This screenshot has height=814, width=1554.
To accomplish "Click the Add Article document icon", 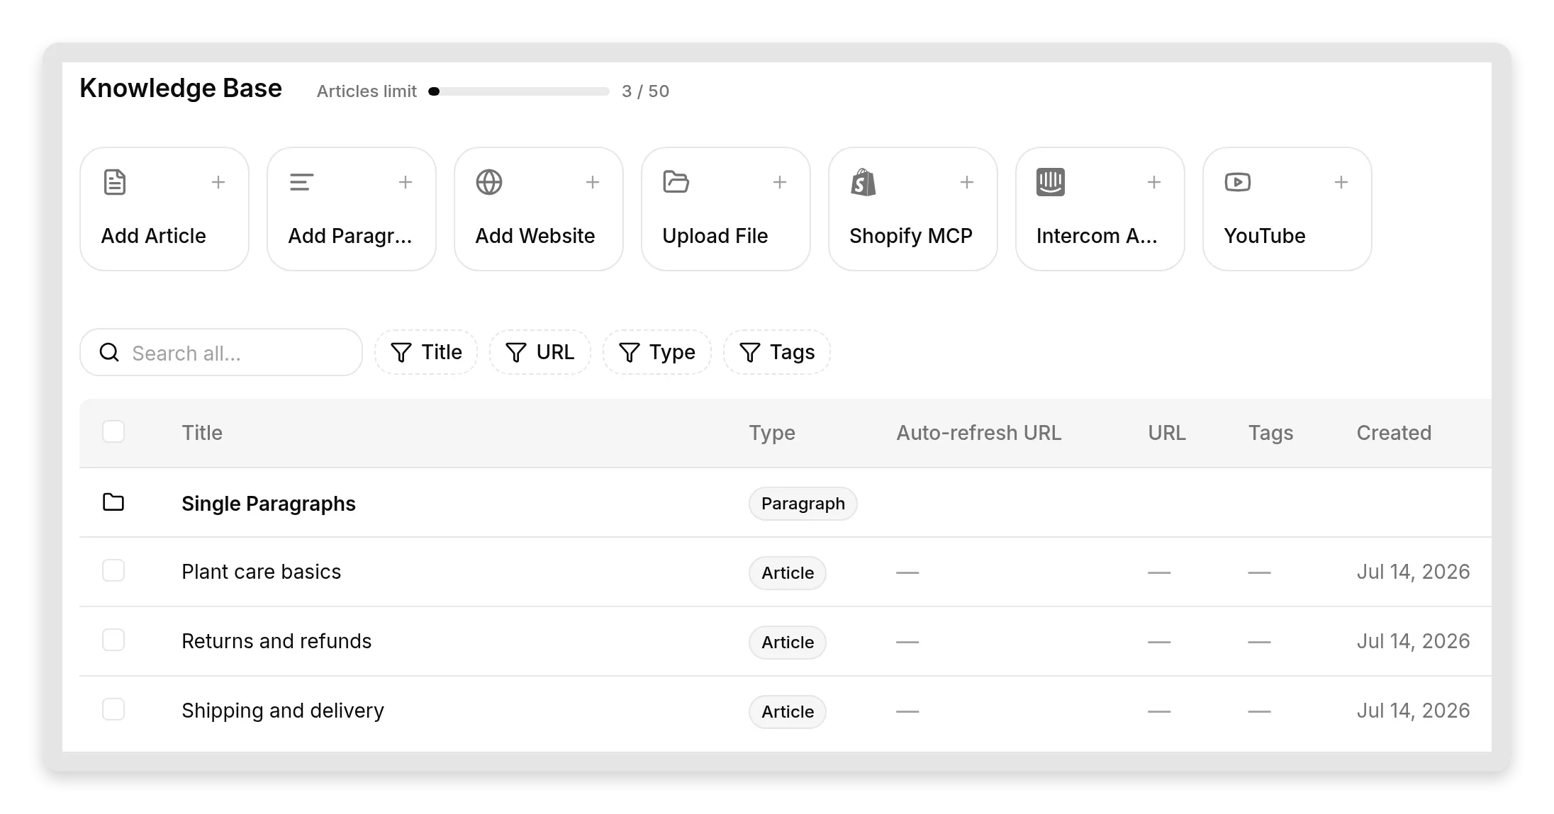I will pos(115,182).
